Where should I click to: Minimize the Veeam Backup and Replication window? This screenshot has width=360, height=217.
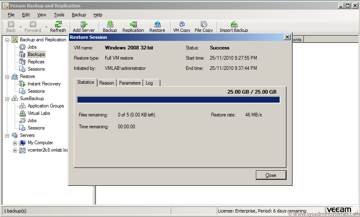click(341, 6)
